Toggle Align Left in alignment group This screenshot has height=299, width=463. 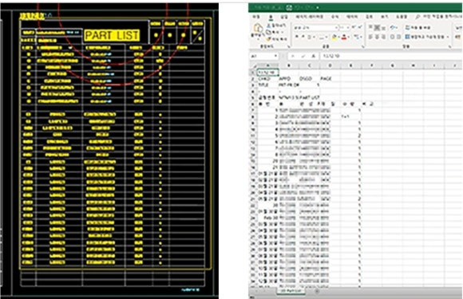370,37
